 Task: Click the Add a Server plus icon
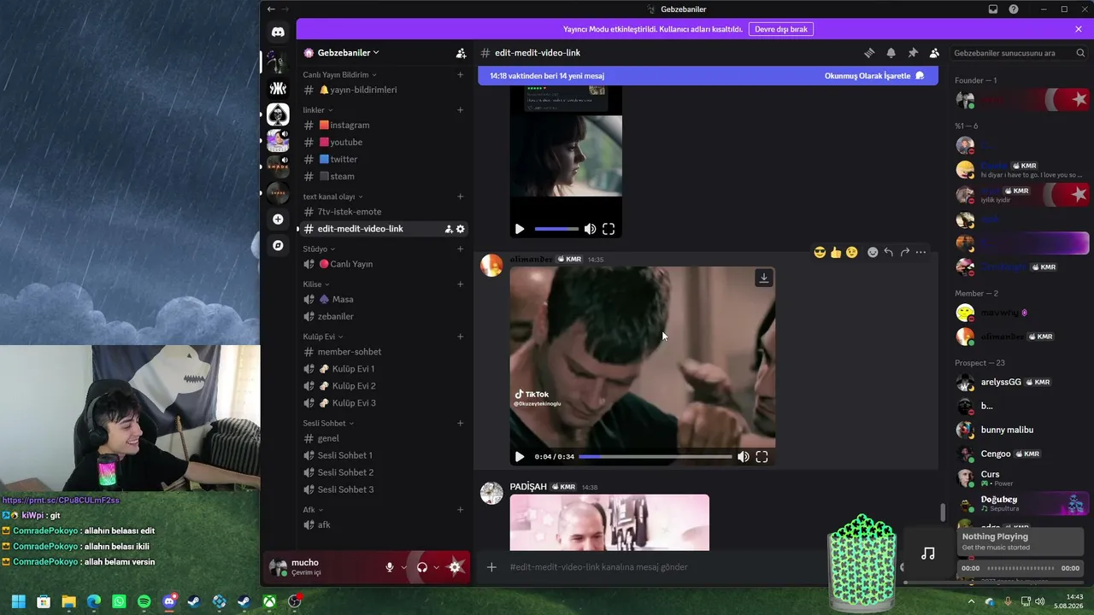pyautogui.click(x=278, y=220)
